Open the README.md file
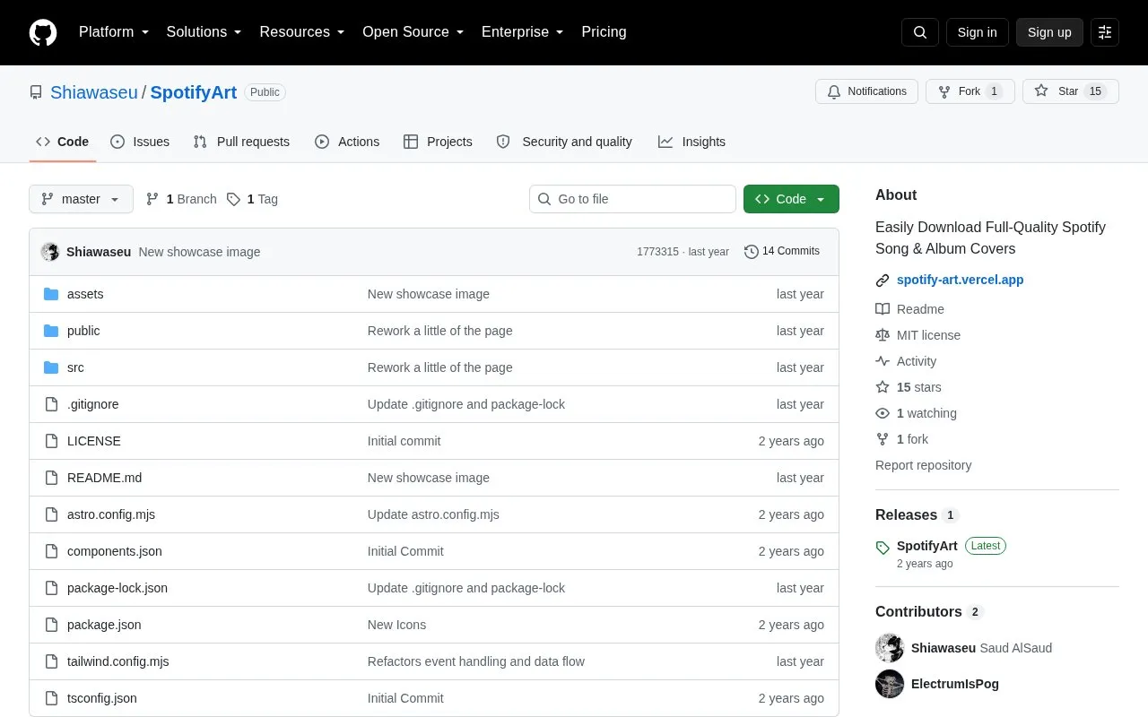This screenshot has height=717, width=1148. (x=104, y=478)
